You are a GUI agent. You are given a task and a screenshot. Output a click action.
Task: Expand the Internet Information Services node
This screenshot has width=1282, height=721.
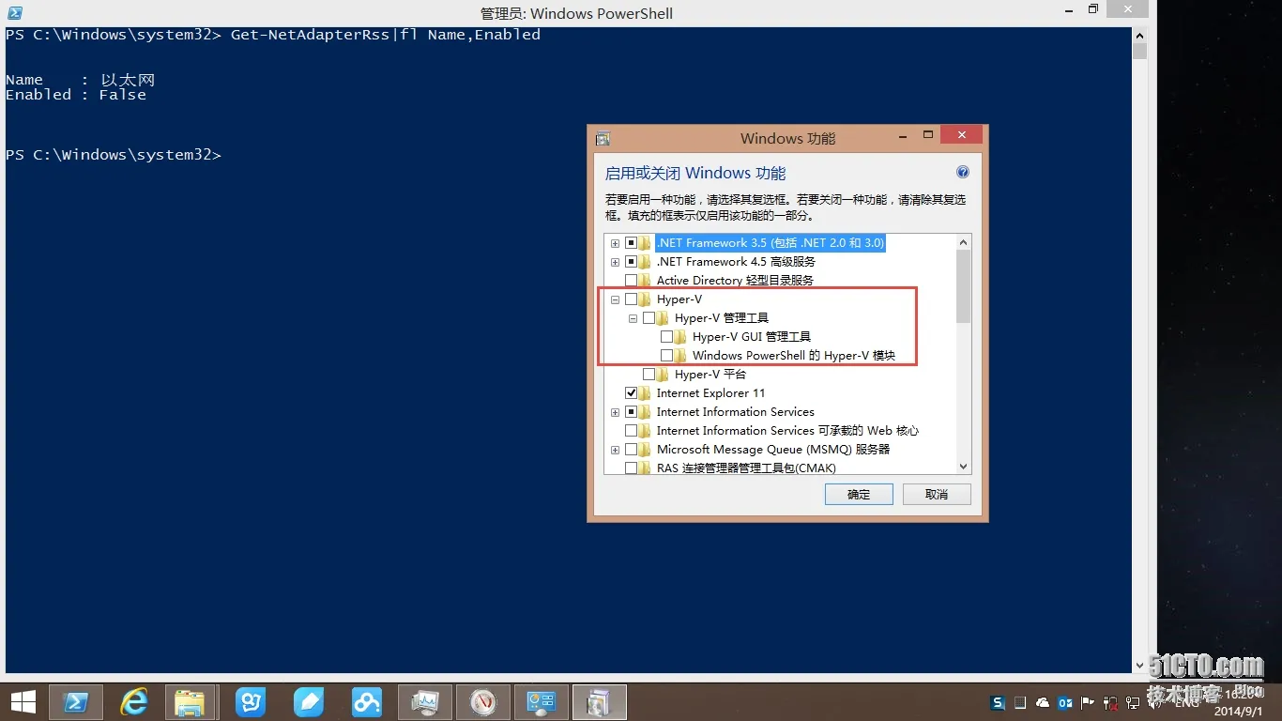(615, 412)
